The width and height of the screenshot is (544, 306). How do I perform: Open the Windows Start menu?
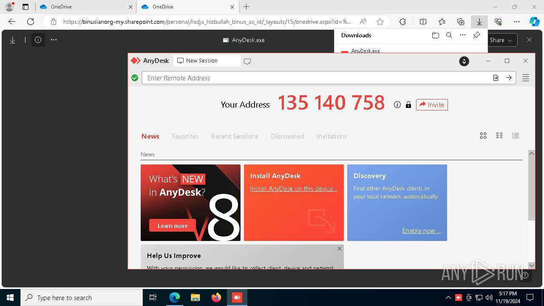(10, 297)
